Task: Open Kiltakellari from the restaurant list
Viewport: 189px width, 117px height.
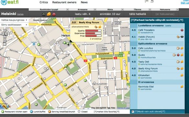Action: pyautogui.click(x=144, y=75)
